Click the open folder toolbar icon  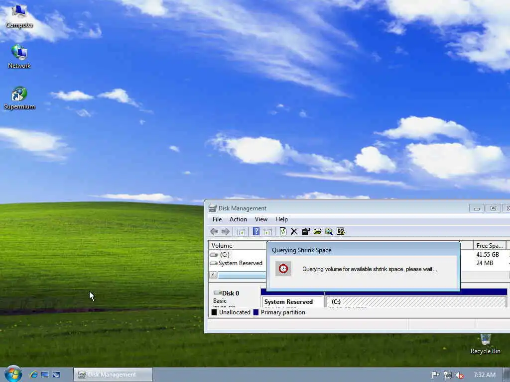[317, 232]
